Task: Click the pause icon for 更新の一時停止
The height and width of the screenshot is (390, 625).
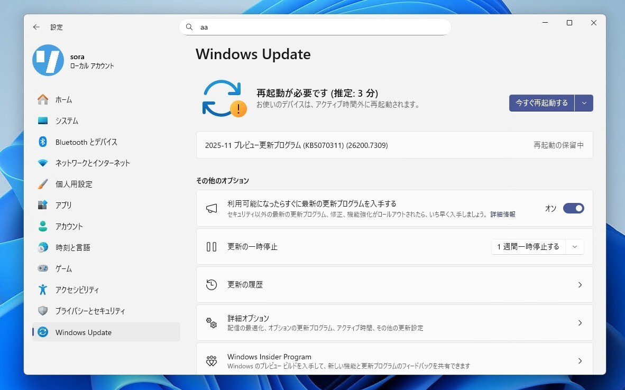Action: point(212,247)
